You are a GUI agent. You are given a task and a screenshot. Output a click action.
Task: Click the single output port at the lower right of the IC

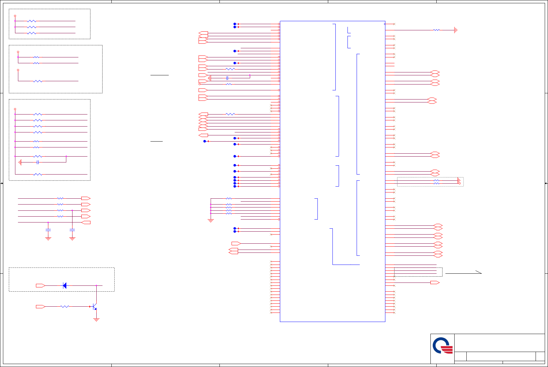pos(435,283)
